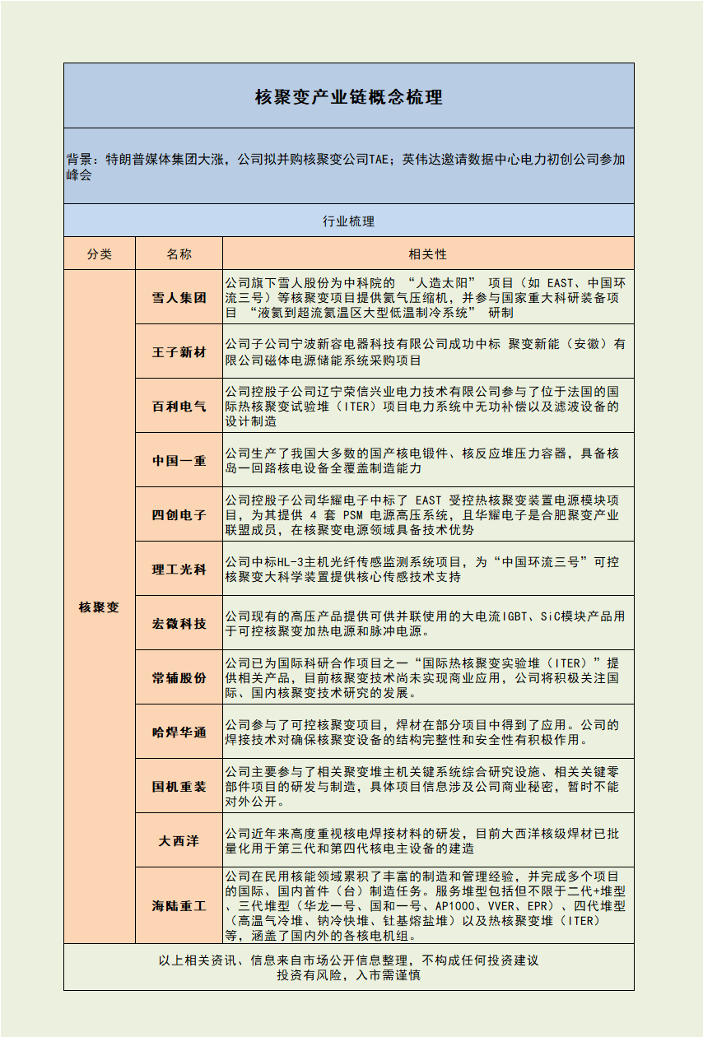Select the 大西洋 name cell
This screenshot has width=703, height=1037.
pyautogui.click(x=179, y=840)
